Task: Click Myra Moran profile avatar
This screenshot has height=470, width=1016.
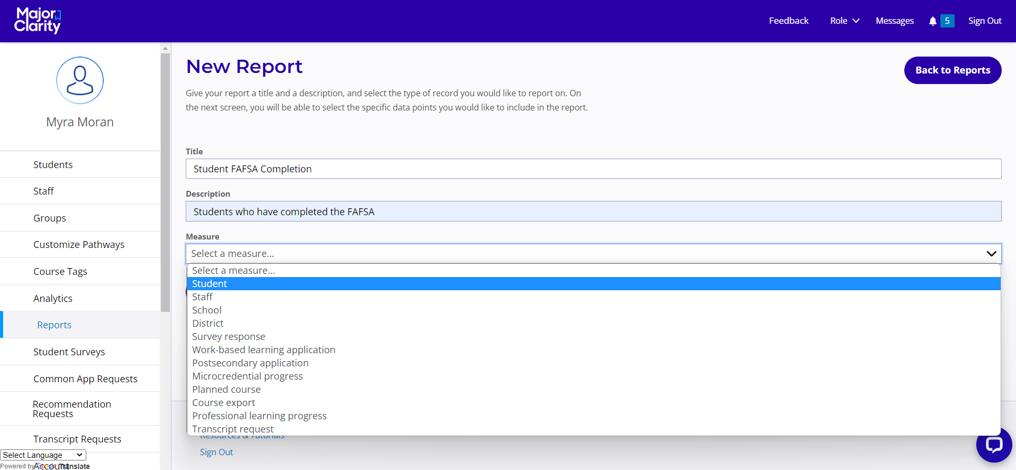Action: pyautogui.click(x=80, y=80)
